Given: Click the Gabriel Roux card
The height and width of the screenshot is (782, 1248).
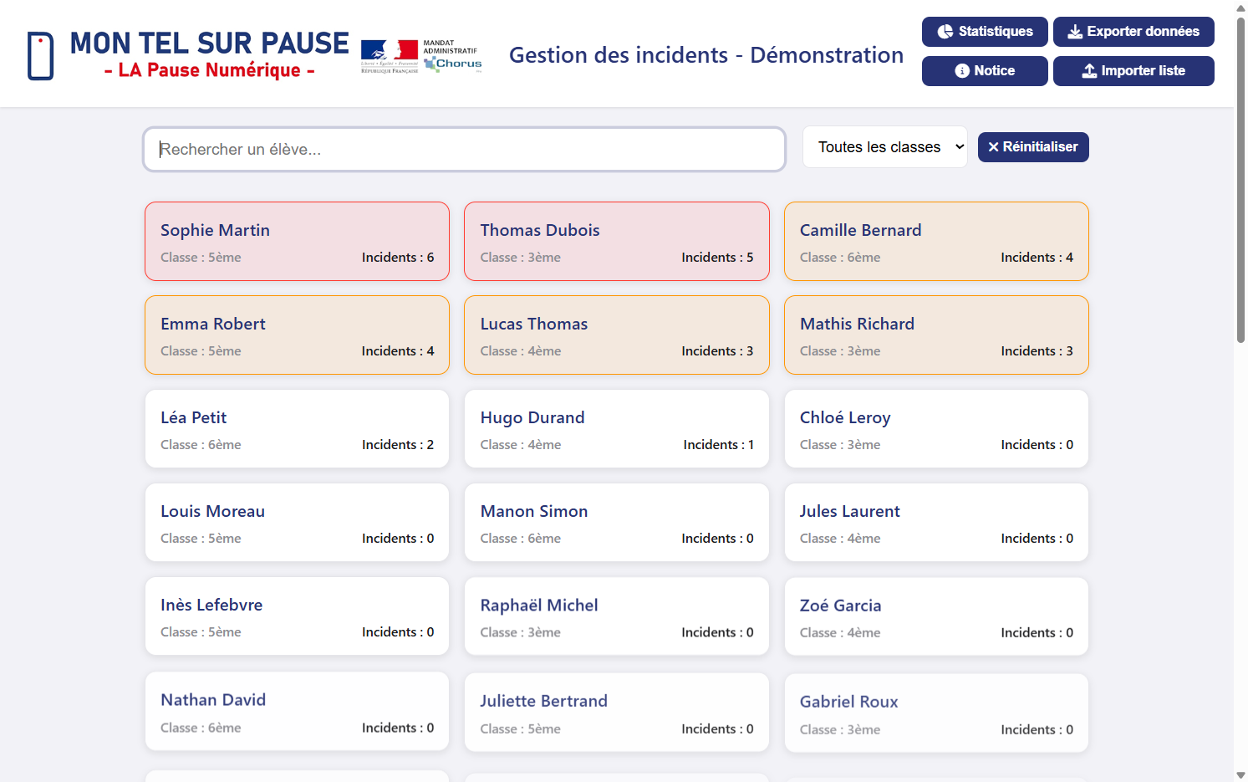Looking at the screenshot, I should 936,713.
